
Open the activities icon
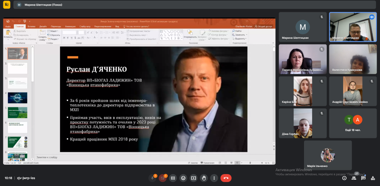pos(373,178)
